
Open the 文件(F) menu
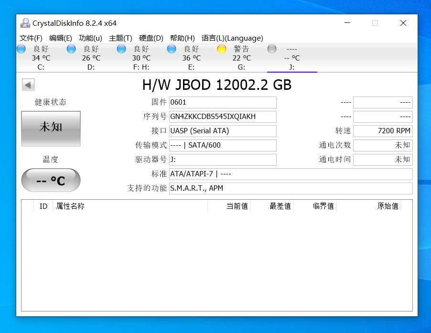31,38
